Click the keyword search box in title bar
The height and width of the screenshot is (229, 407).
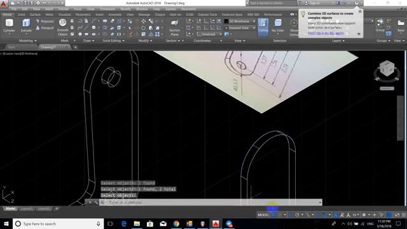(273, 3)
